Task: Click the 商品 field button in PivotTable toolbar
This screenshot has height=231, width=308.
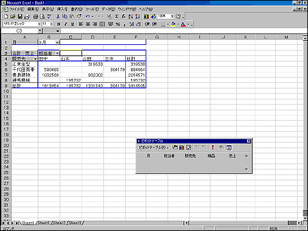Action: (x=211, y=156)
